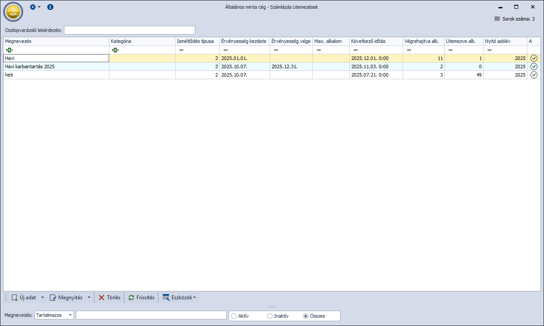The height and width of the screenshot is (326, 544).
Task: Expand the Új adat dropdown arrow
Action: (x=42, y=298)
